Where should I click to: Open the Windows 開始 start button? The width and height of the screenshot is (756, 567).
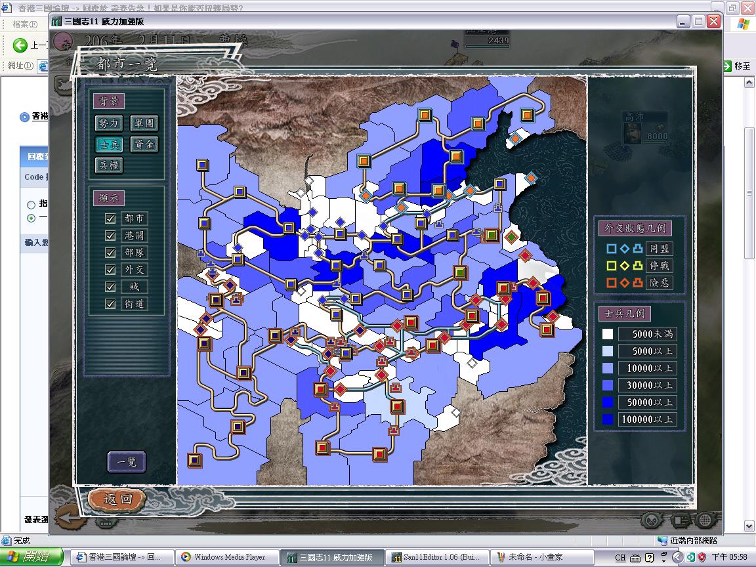click(31, 557)
